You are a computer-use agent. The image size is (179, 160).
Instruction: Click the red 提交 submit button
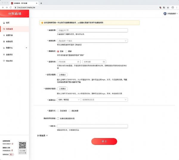pyautogui.click(x=104, y=141)
